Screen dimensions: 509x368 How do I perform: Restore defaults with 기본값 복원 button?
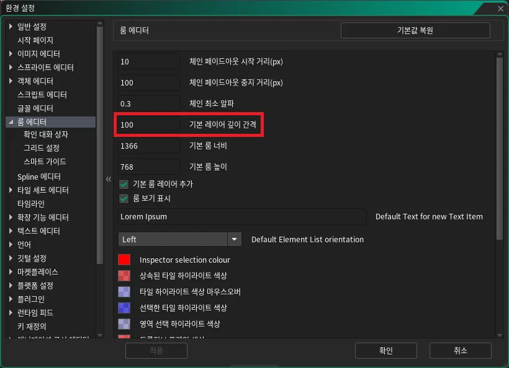[415, 30]
